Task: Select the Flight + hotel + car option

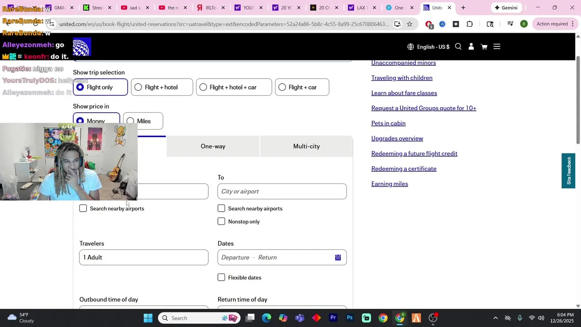Action: tap(234, 87)
